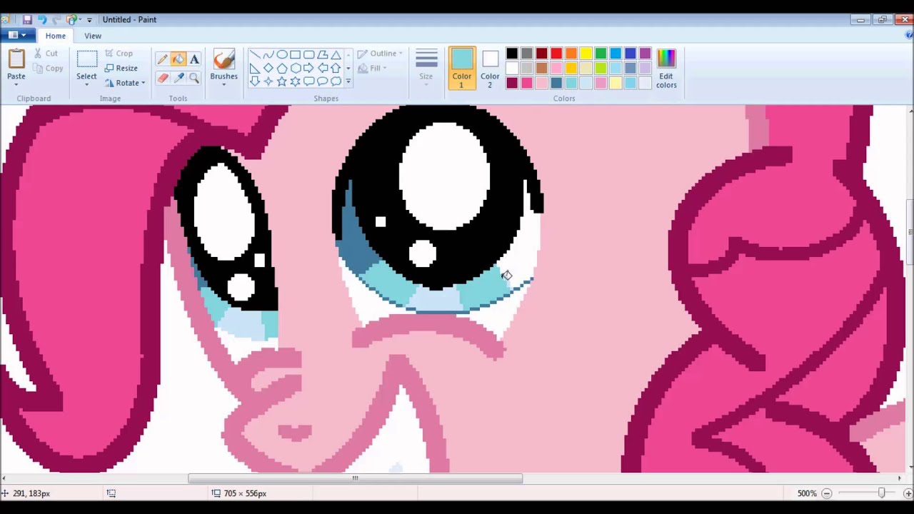Open the Paste dropdown arrow
The image size is (914, 514).
(x=16, y=85)
